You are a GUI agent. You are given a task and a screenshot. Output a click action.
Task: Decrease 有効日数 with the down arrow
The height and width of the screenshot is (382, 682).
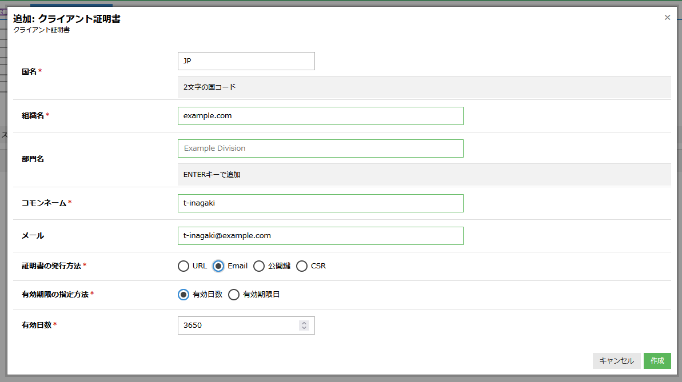point(304,328)
